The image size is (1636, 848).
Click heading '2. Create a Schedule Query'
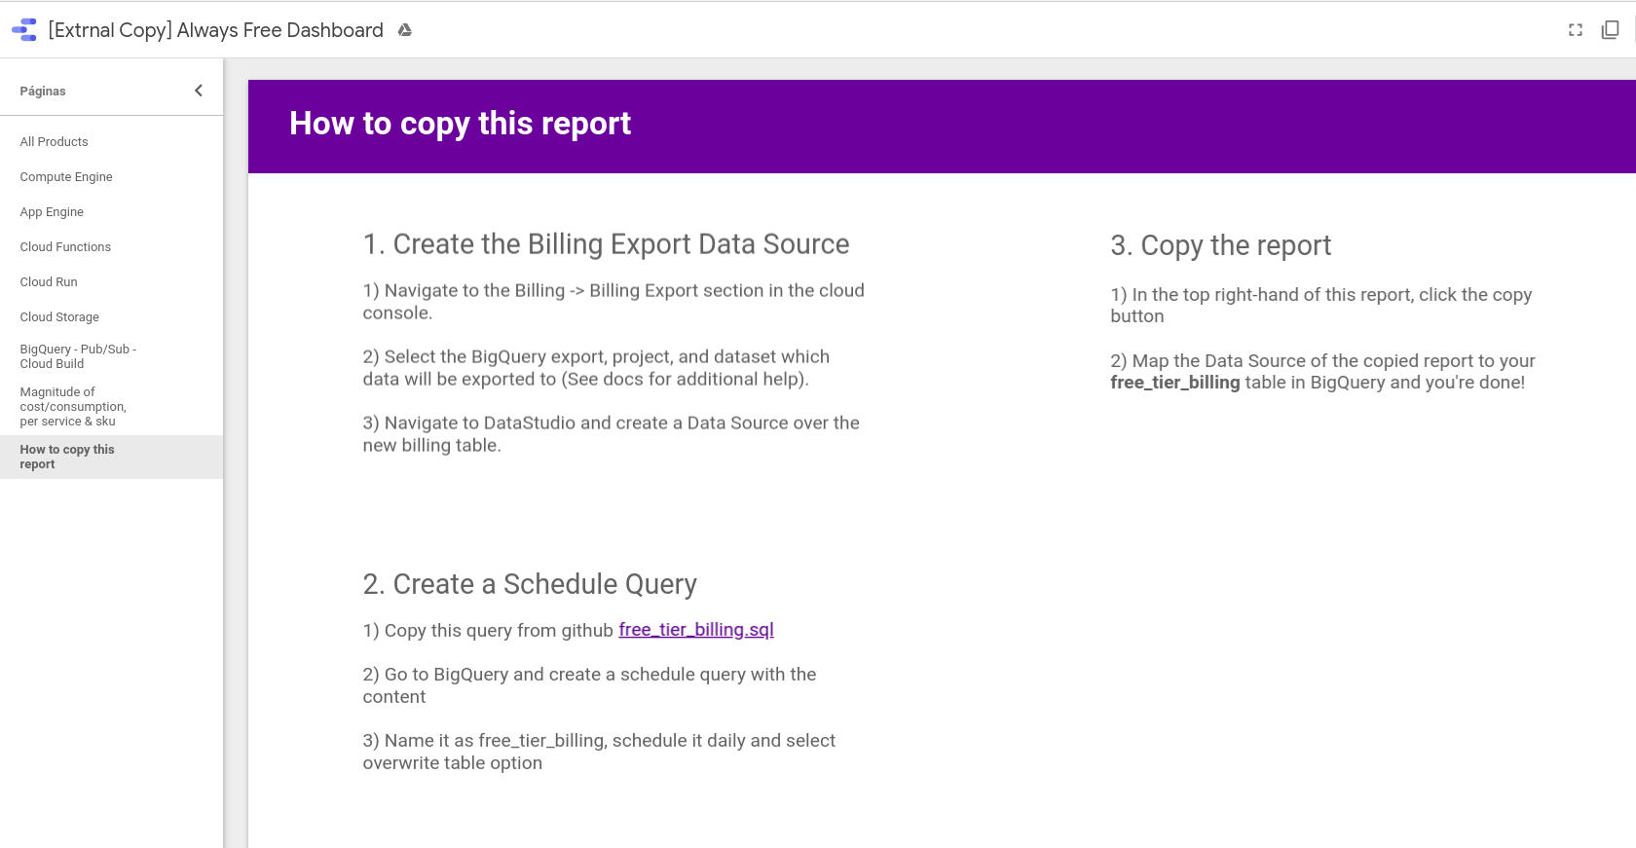530,584
